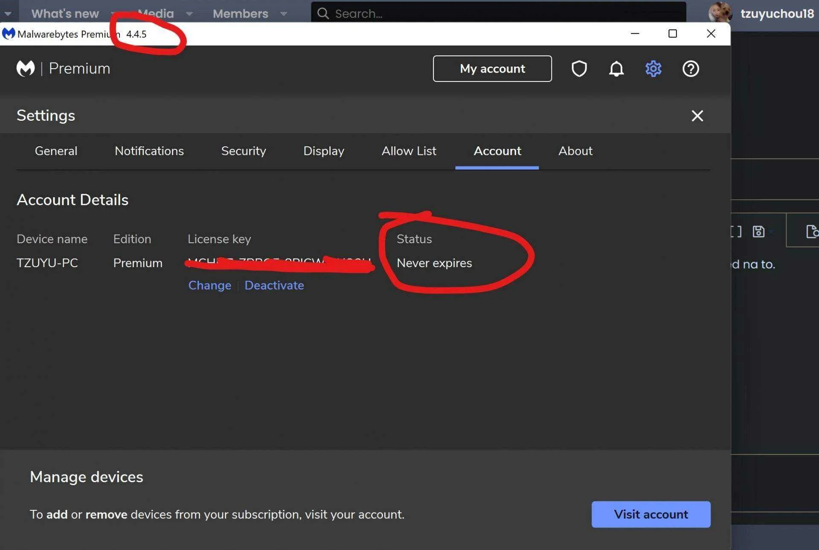Click the Premium label beside logo
Image resolution: width=819 pixels, height=550 pixels.
coord(79,68)
